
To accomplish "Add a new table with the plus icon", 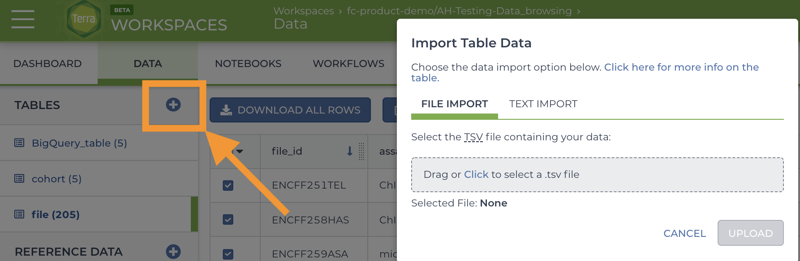I will 173,105.
